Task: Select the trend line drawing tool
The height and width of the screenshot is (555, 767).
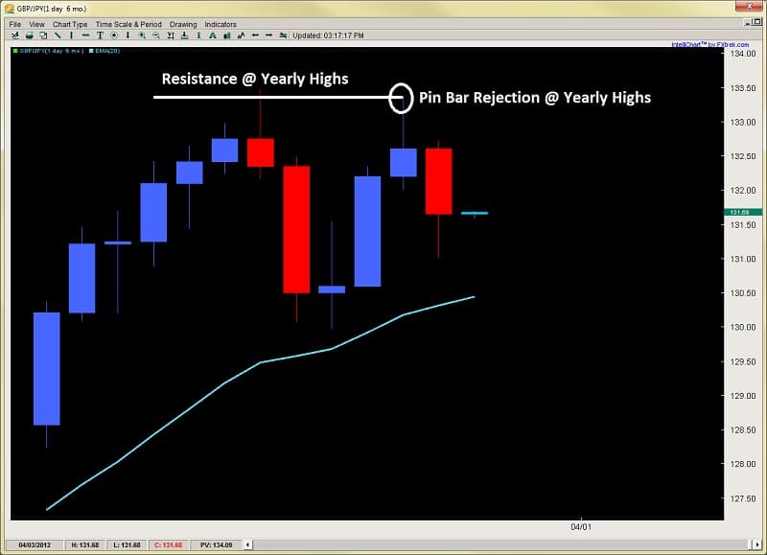Action: point(58,35)
